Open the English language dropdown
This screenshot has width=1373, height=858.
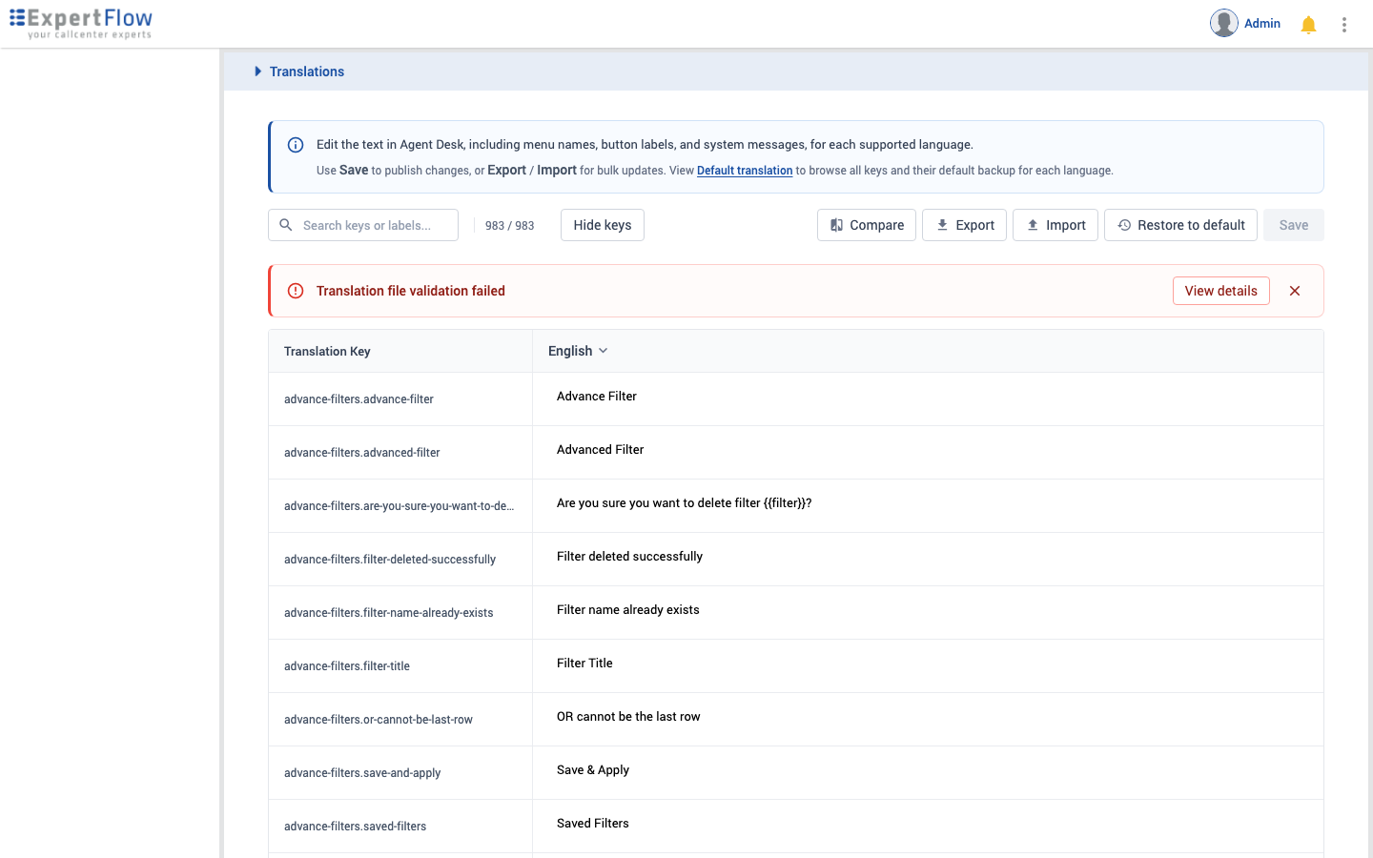point(578,351)
